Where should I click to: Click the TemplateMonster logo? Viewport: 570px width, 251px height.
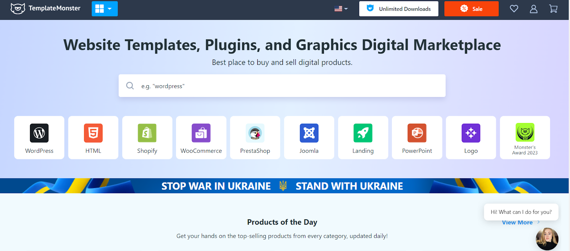tap(46, 9)
